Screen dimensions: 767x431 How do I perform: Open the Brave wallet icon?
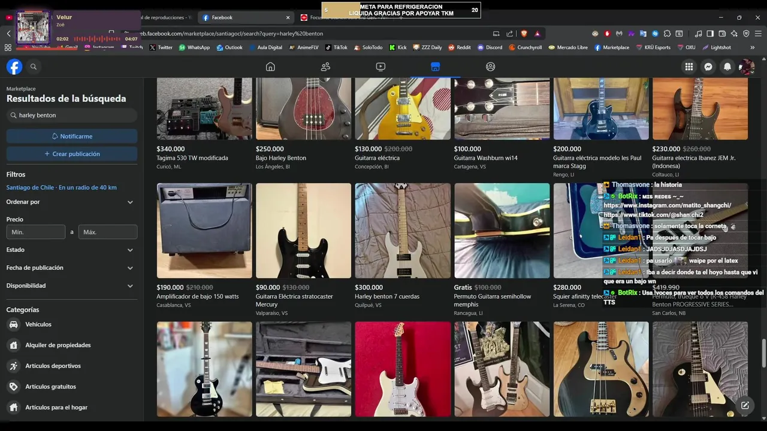(x=722, y=34)
